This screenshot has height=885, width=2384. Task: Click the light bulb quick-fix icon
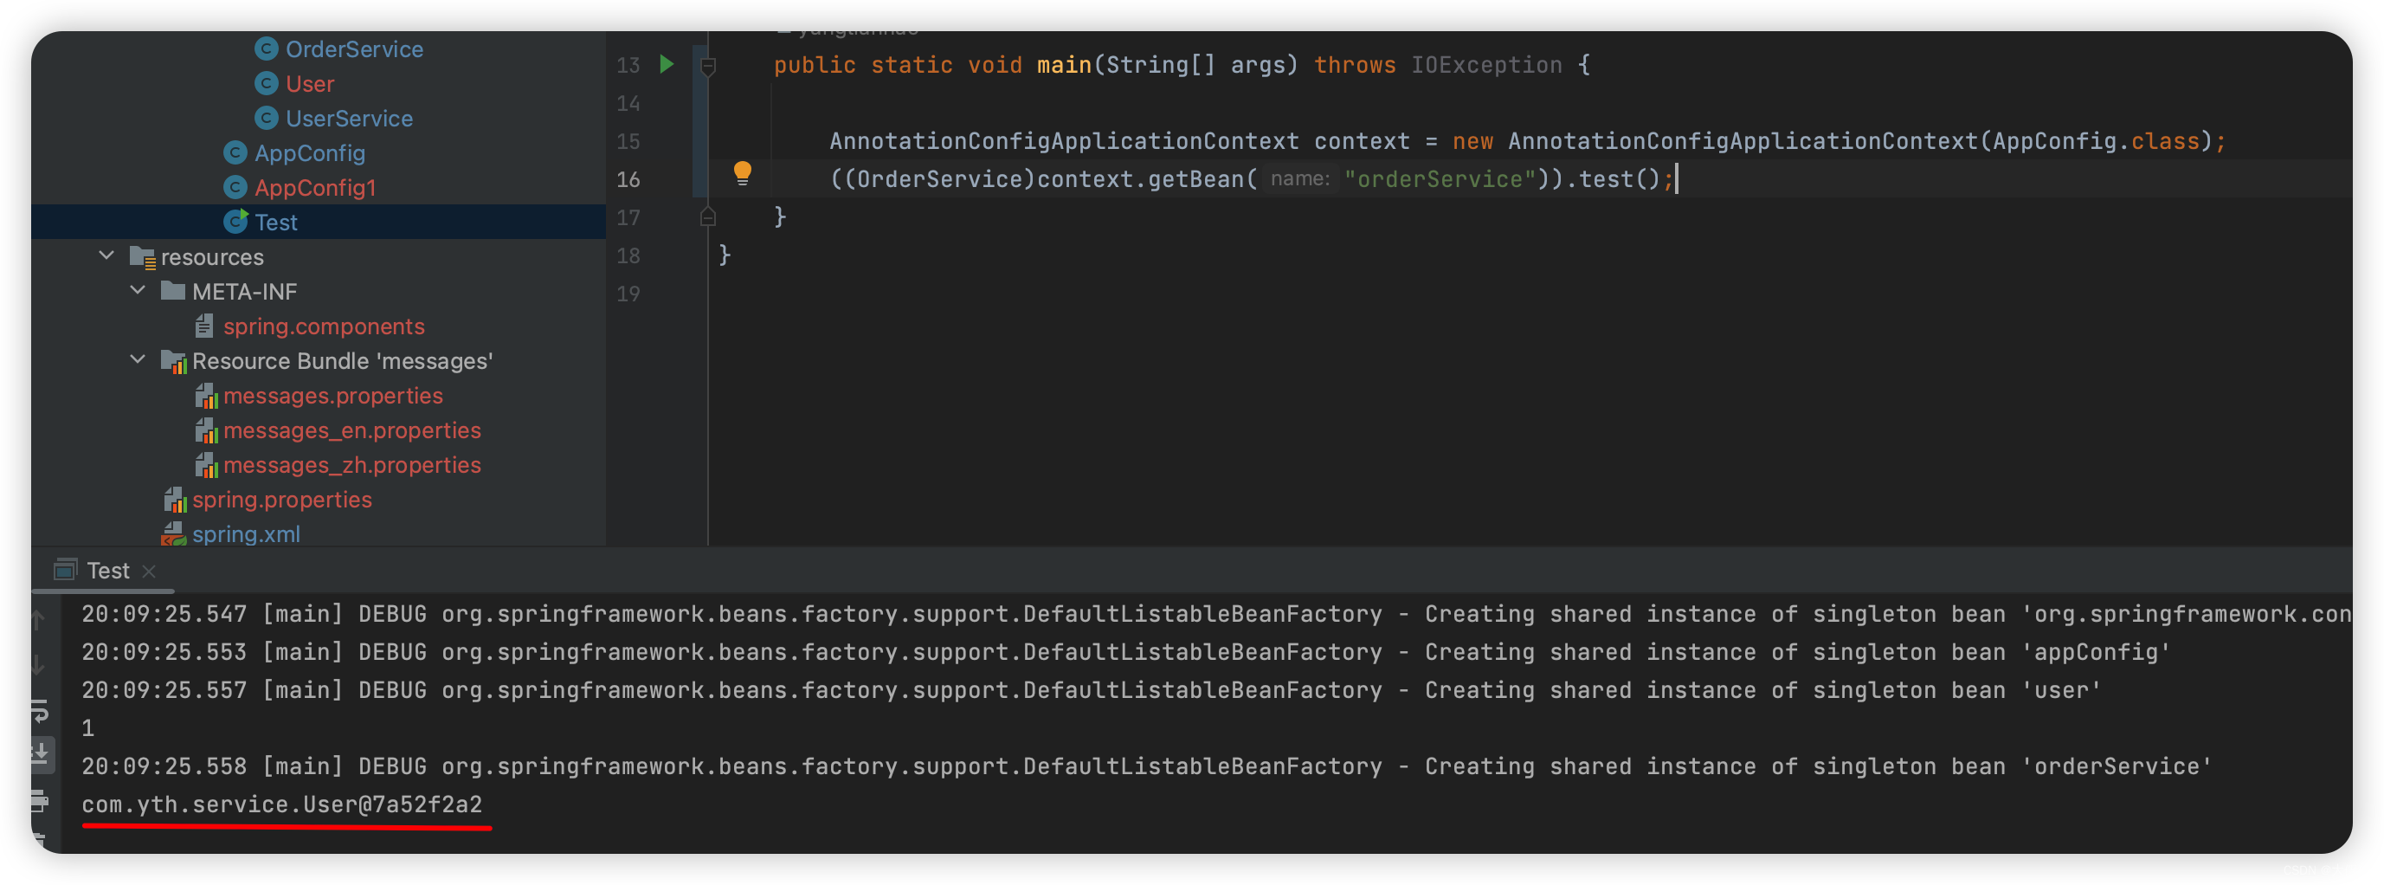pos(742,172)
